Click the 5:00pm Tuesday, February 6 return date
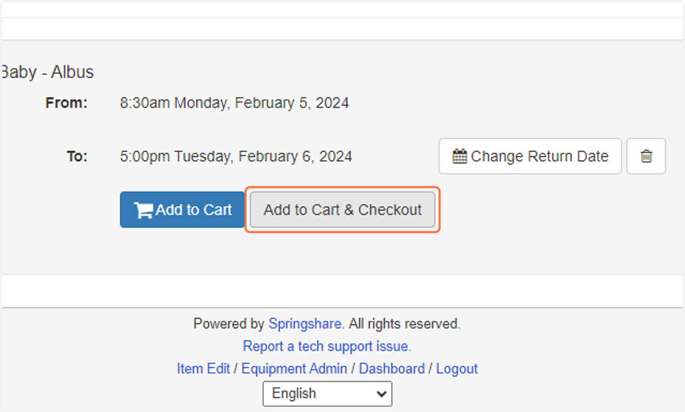The image size is (685, 412). (236, 156)
